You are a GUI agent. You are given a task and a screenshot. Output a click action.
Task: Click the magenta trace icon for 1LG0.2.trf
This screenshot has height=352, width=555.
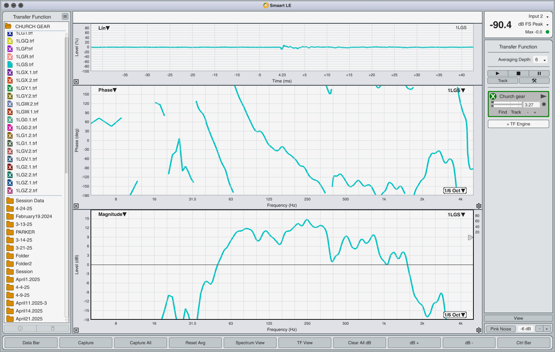click(10, 127)
